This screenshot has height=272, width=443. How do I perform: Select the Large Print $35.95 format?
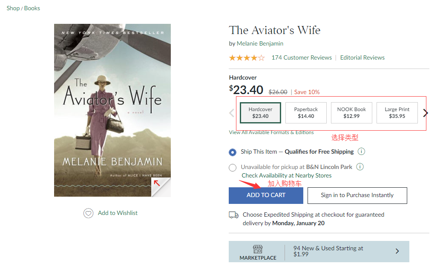397,113
